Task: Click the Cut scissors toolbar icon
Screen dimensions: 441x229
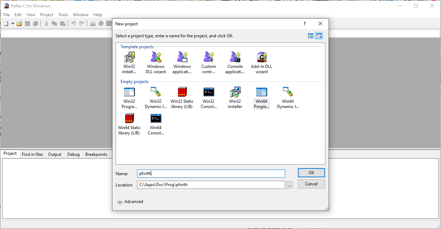Action: point(46,24)
